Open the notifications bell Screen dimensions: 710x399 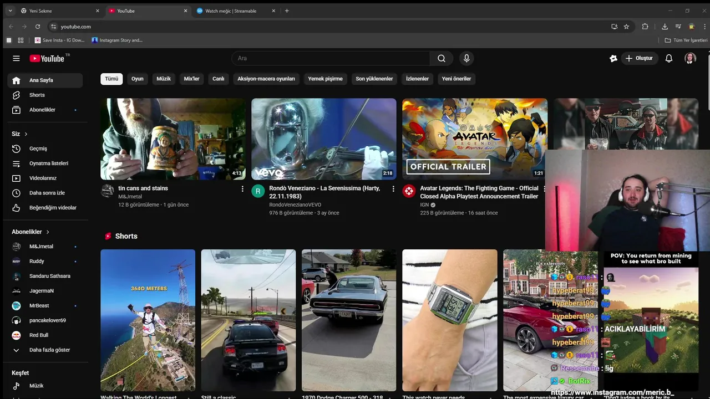click(669, 58)
